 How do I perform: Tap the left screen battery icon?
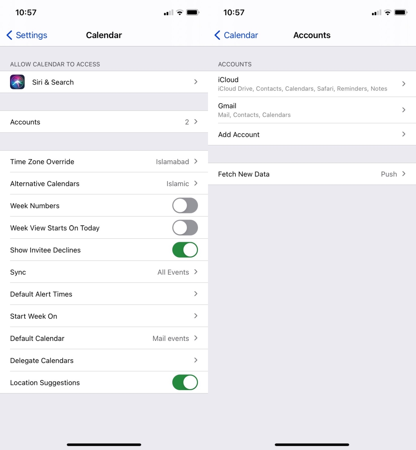pyautogui.click(x=193, y=12)
